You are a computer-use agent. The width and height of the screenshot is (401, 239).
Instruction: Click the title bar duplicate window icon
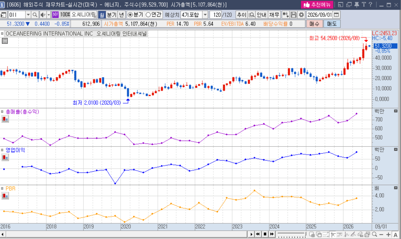(x=349, y=5)
